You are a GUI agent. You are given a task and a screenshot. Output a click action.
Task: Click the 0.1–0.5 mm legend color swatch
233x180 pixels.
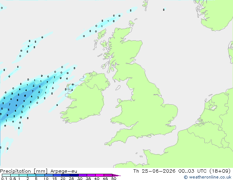(x=6, y=175)
